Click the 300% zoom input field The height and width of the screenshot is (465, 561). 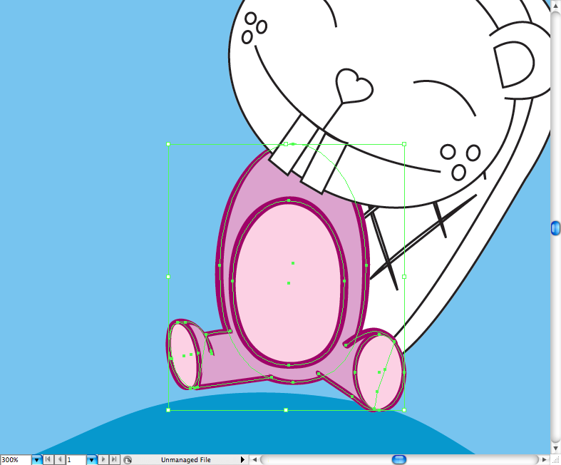(15, 460)
